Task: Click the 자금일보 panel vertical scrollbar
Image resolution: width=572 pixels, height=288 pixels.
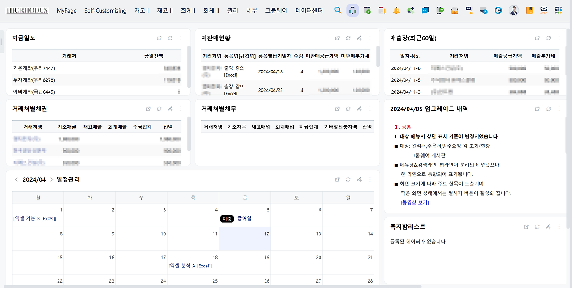Action: (189, 67)
